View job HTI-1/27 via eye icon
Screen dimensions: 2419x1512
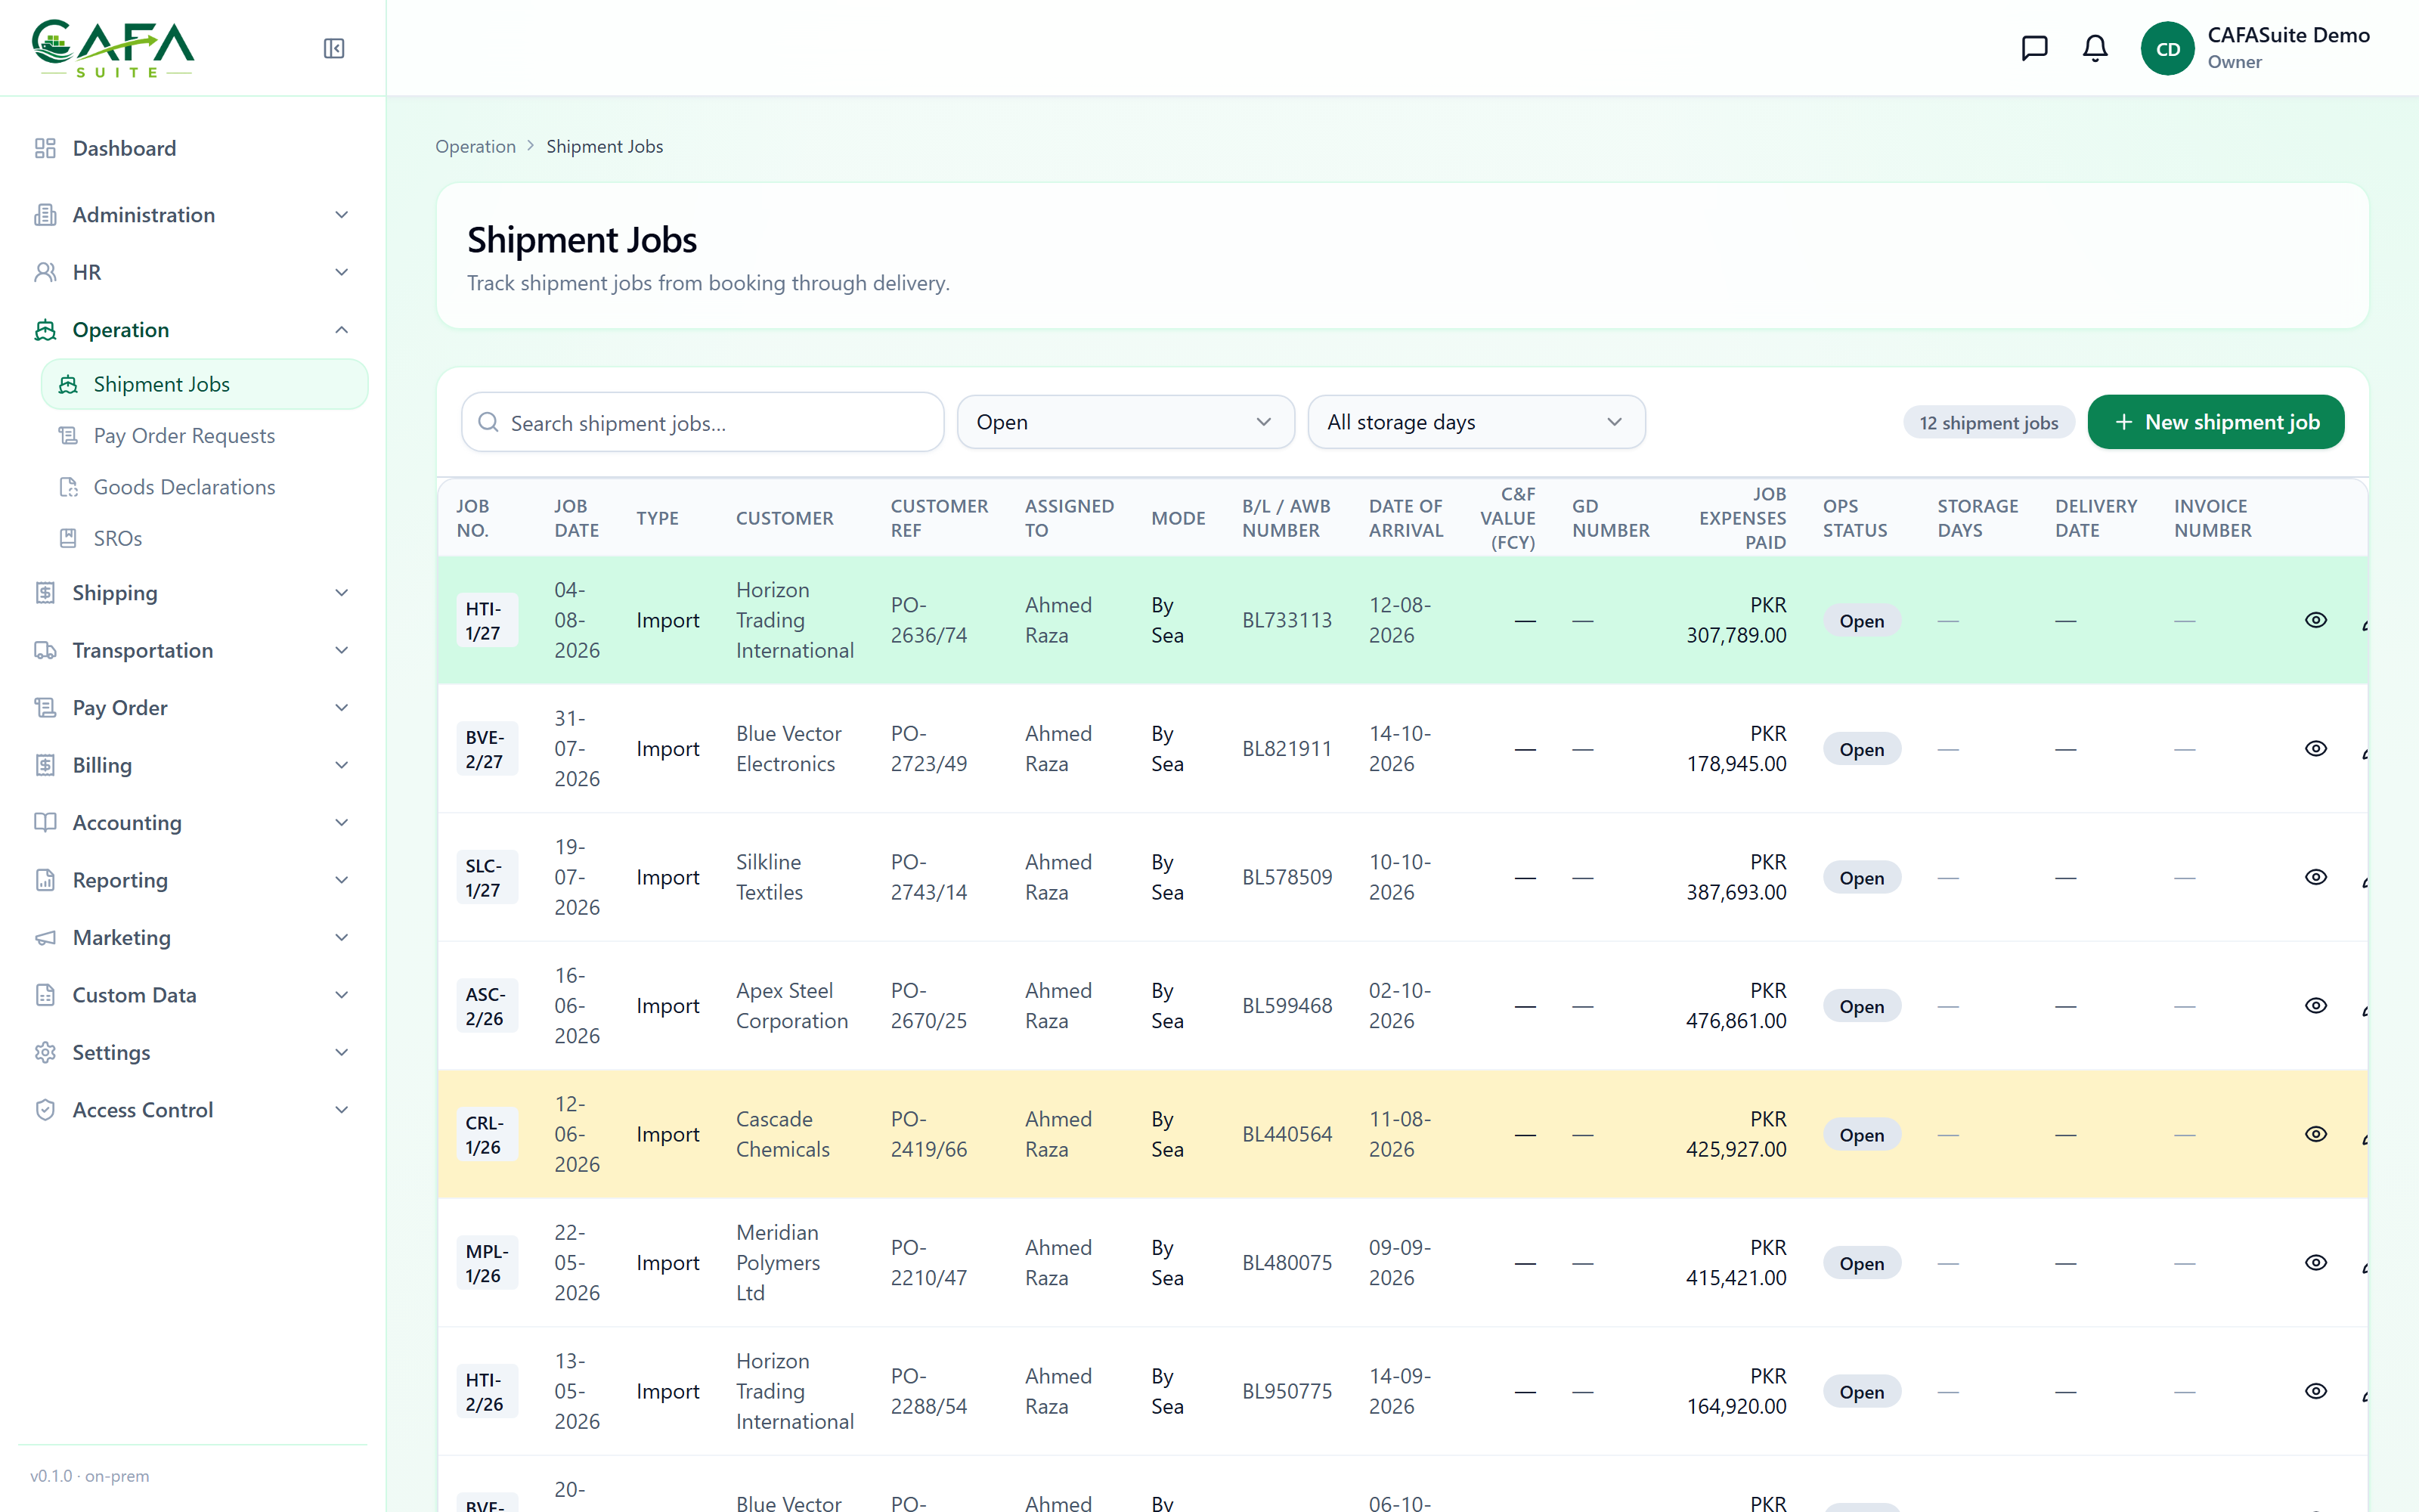click(x=2316, y=620)
